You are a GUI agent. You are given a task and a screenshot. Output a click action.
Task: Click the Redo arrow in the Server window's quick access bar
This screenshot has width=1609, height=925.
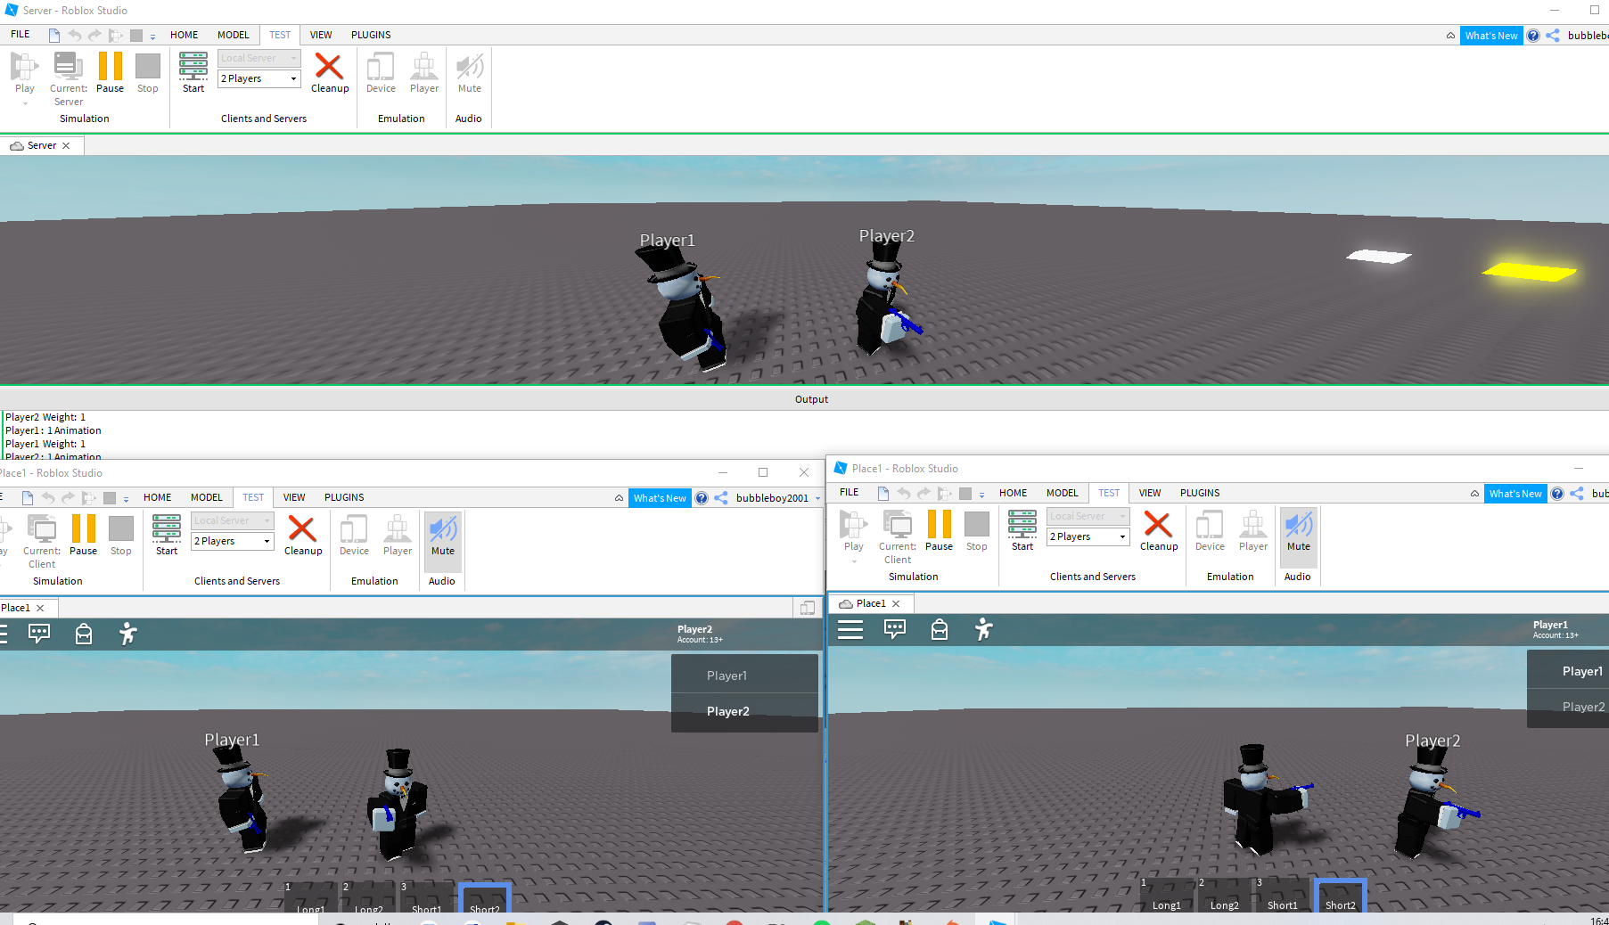[94, 36]
